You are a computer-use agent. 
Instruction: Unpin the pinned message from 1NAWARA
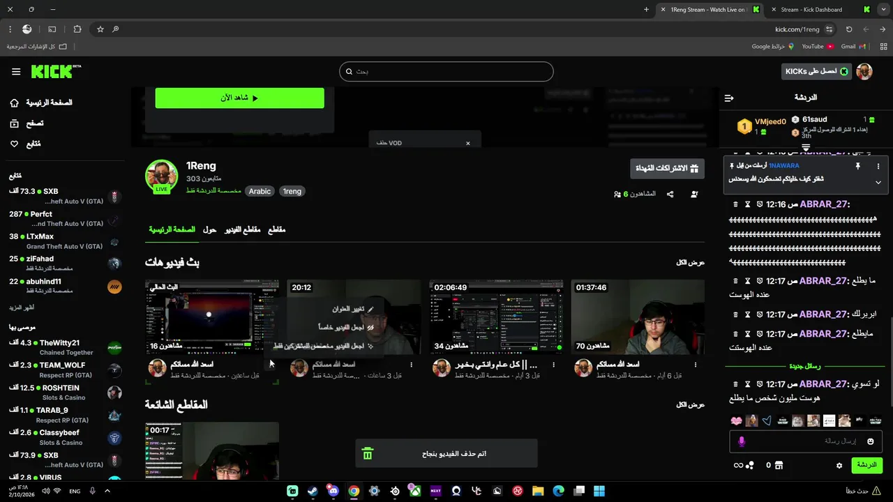[858, 166]
